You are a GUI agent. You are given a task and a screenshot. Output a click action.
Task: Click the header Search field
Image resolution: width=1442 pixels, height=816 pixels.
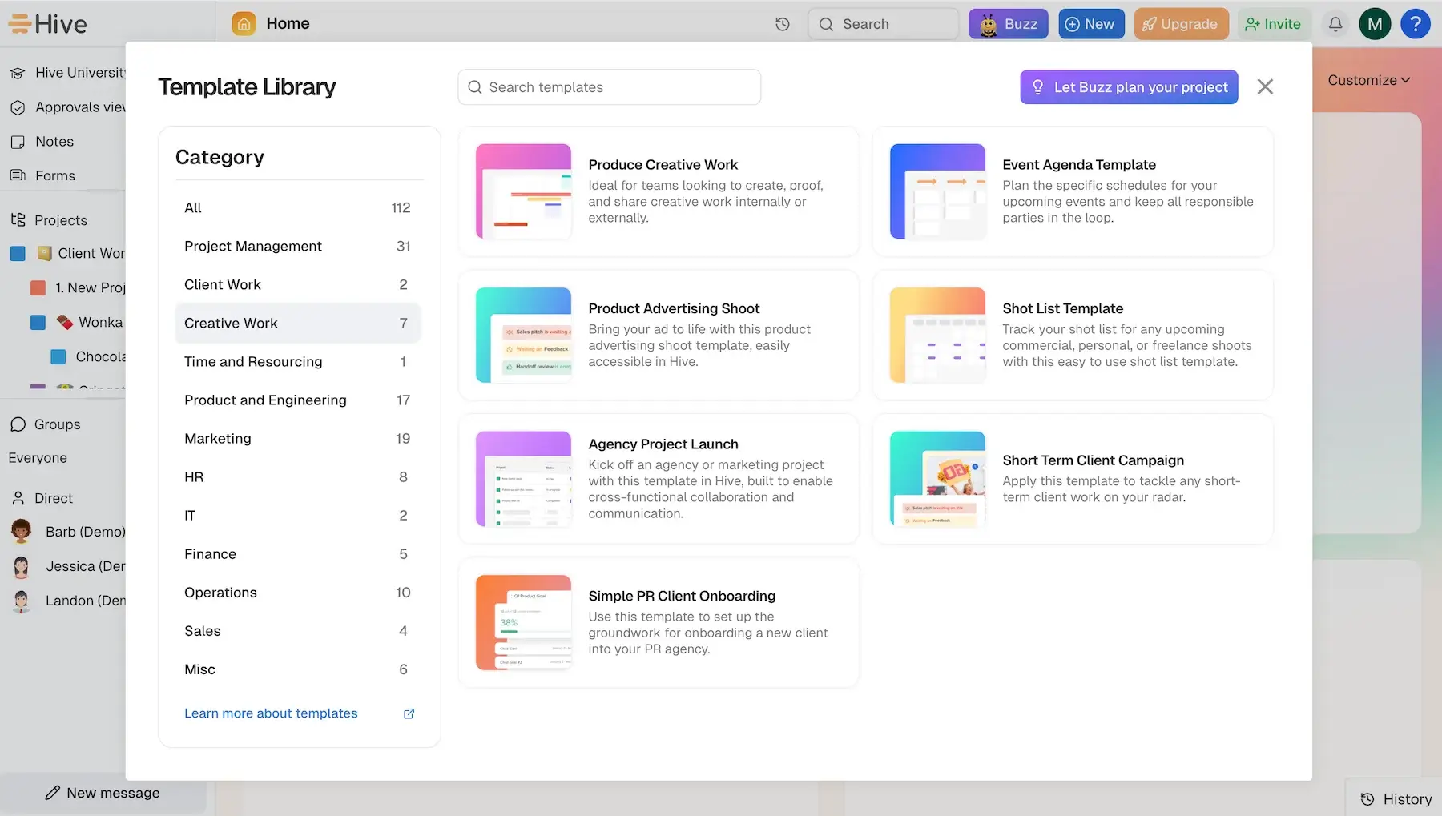(883, 24)
